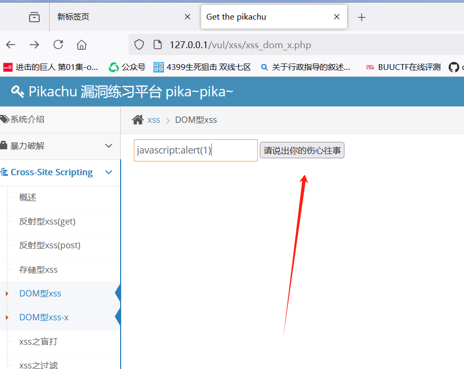Viewport: 464px width, 369px height.
Task: Close the 新标签页 tab
Action: coord(187,17)
